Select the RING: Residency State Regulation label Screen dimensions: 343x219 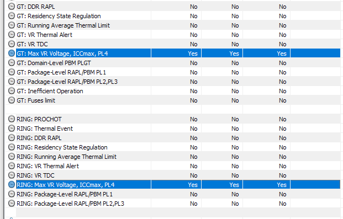click(62, 147)
